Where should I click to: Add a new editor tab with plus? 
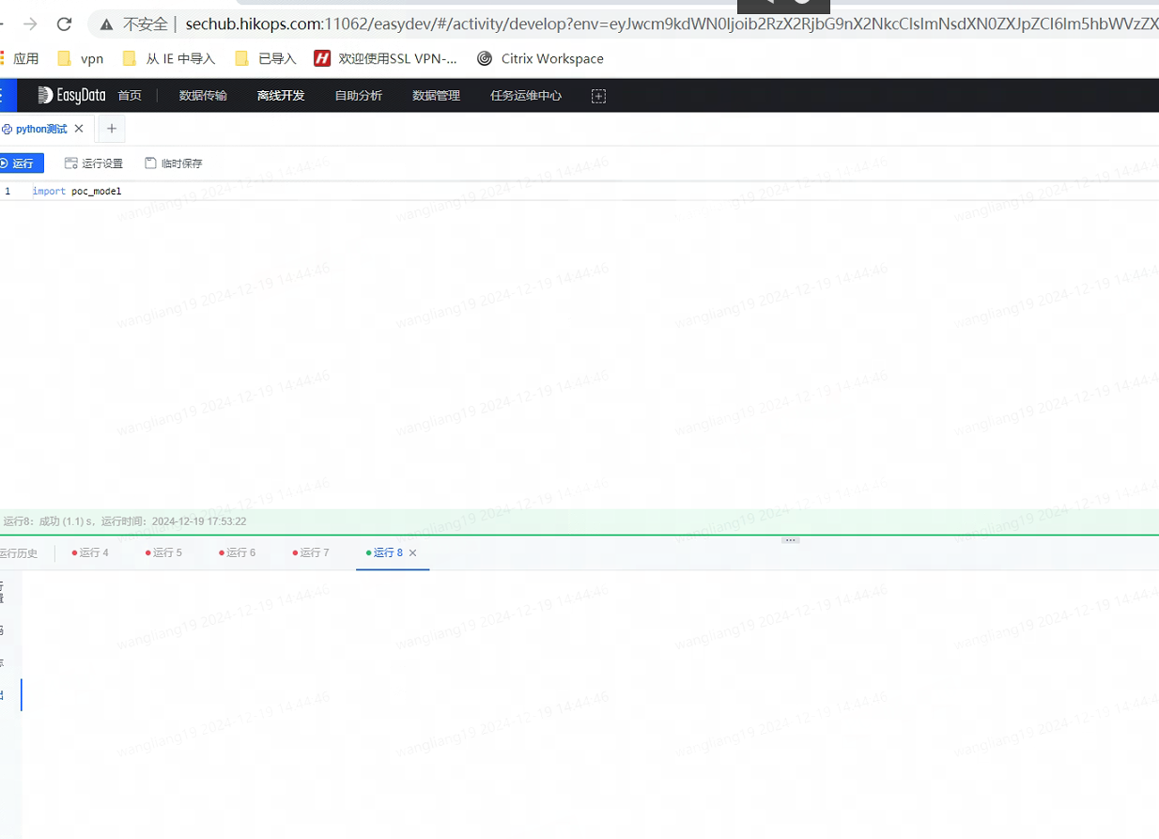(x=111, y=129)
